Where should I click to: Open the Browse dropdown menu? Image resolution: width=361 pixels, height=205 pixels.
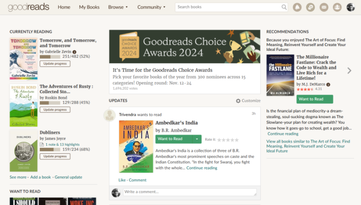pyautogui.click(x=118, y=7)
